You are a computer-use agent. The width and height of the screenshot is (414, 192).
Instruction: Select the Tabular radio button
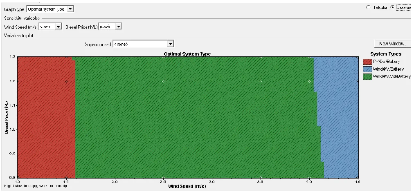coord(368,8)
